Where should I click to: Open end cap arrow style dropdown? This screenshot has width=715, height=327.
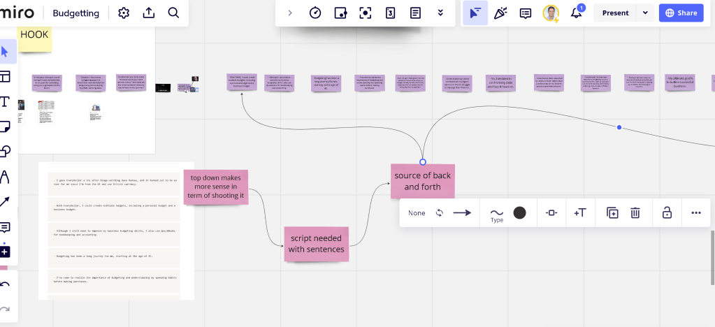click(462, 213)
